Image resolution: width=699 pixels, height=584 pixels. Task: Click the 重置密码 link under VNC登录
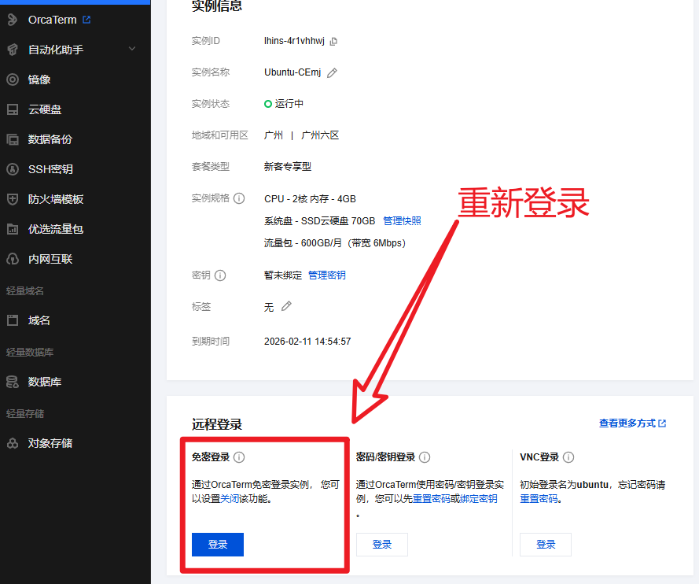coord(539,498)
